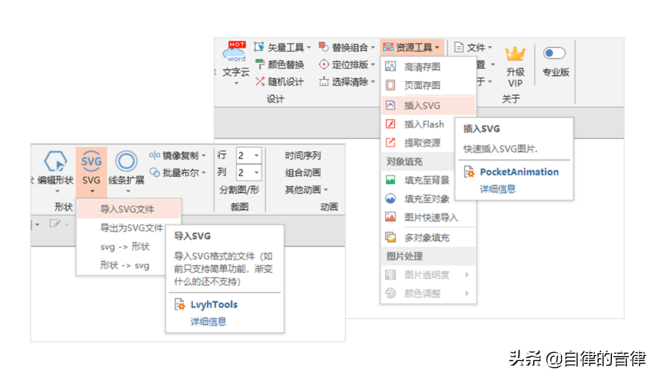Click the 颜色调整 menu entry
Image resolution: width=657 pixels, height=378 pixels.
[x=428, y=294]
